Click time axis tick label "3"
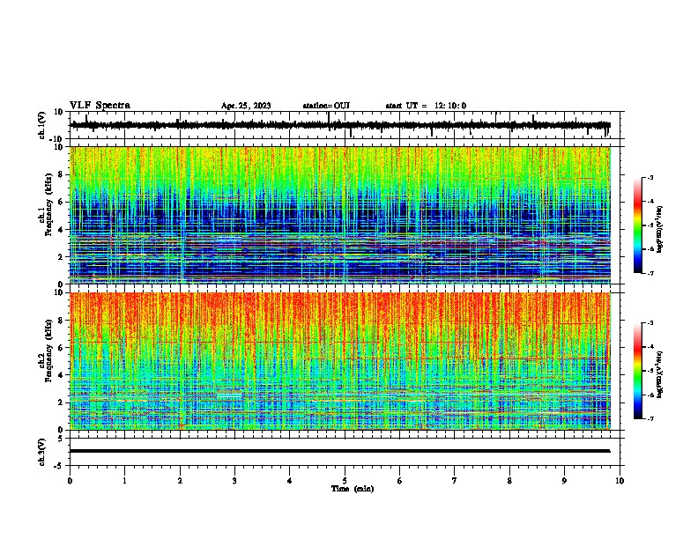 point(234,481)
